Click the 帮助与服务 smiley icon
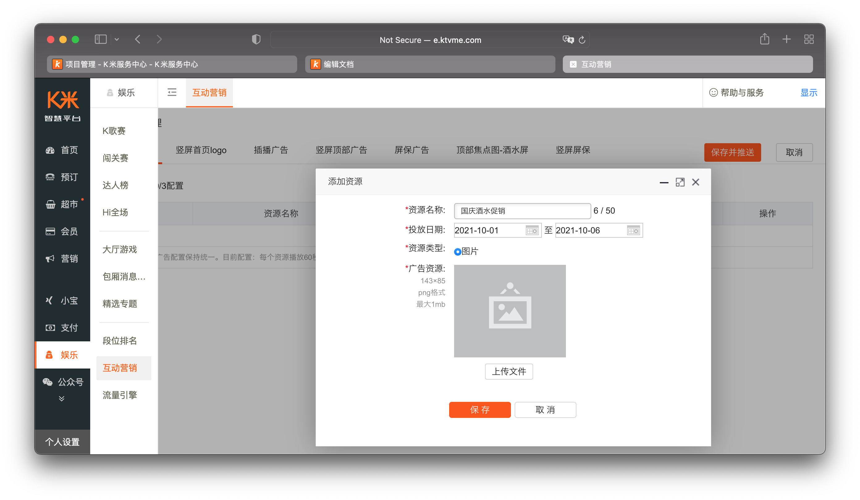Image resolution: width=860 pixels, height=500 pixels. [713, 92]
